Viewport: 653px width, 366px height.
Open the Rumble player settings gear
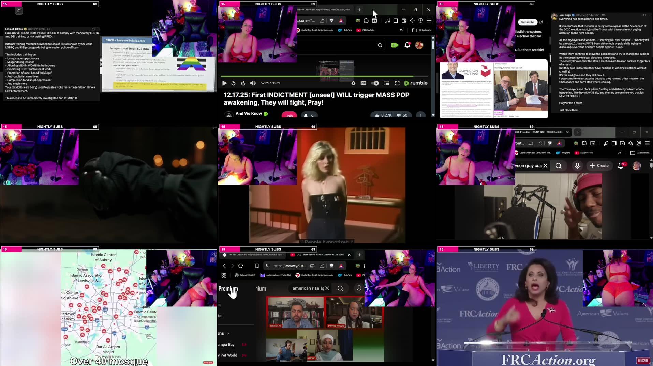coord(353,83)
